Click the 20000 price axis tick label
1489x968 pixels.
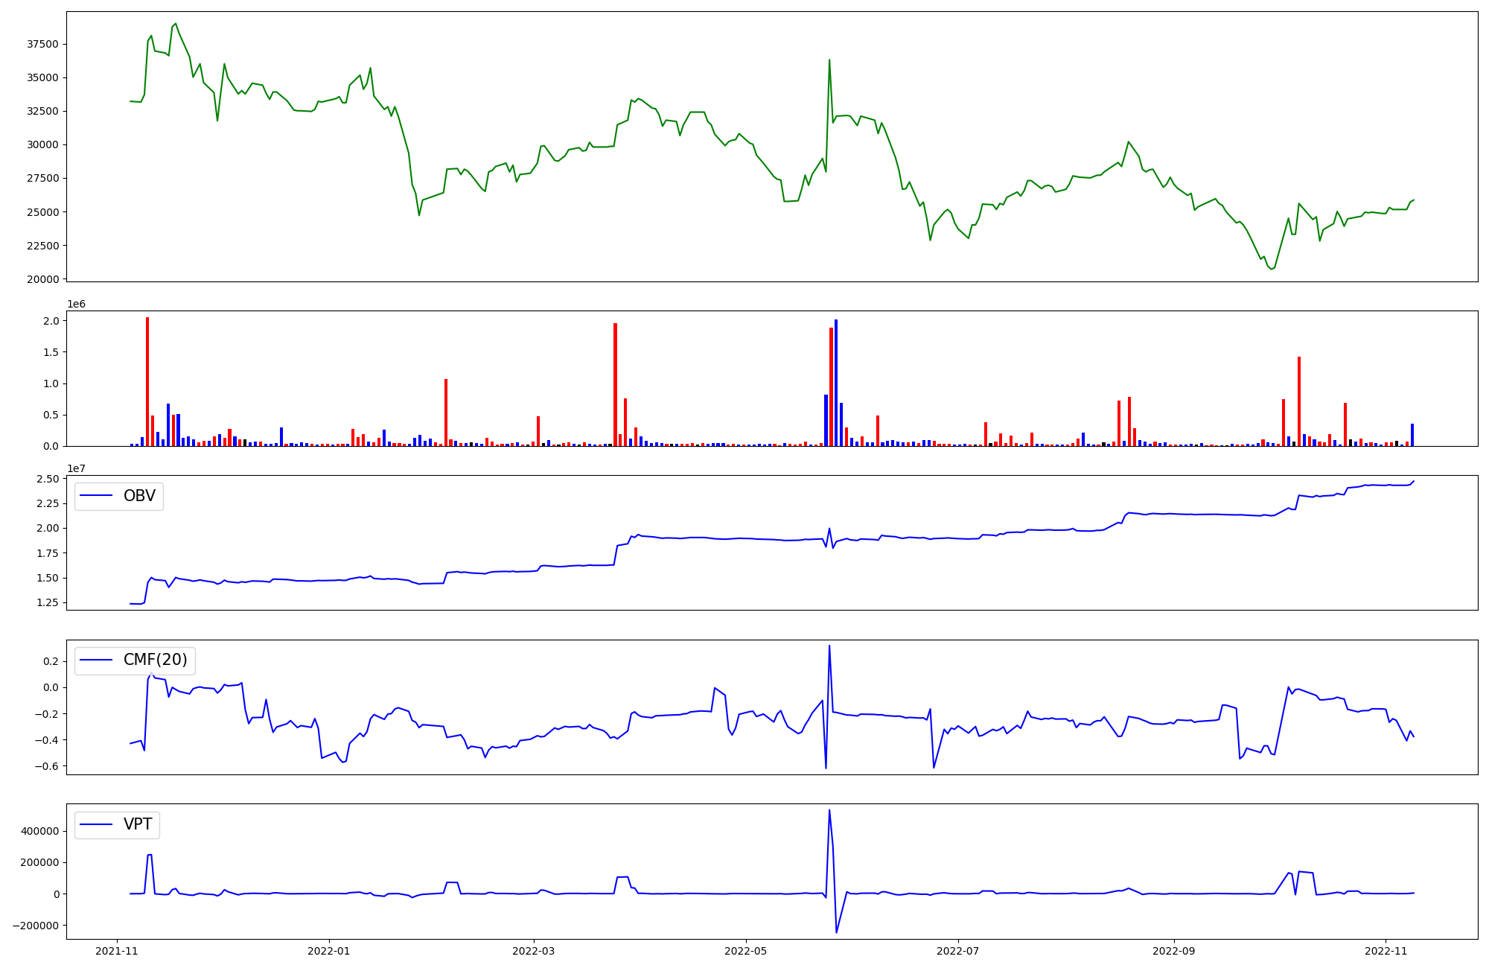click(x=42, y=279)
